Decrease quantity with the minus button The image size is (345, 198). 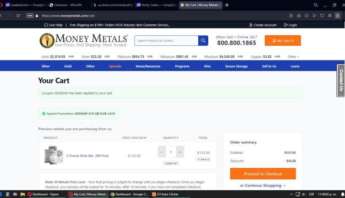point(161,152)
